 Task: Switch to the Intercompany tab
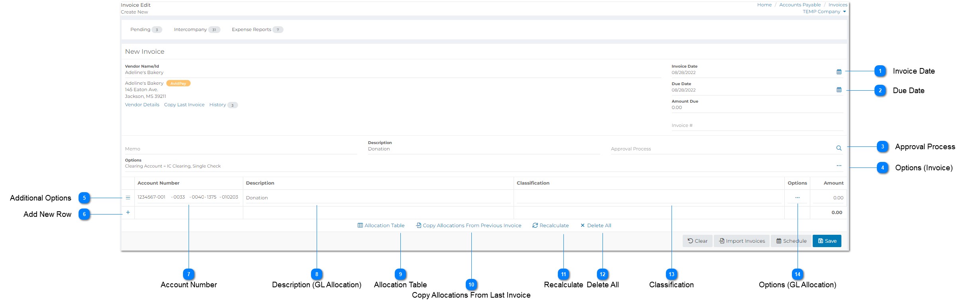[197, 29]
